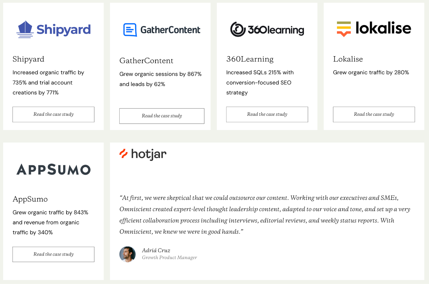429x284 pixels.
Task: Open the Lokalise case study
Action: (x=373, y=114)
